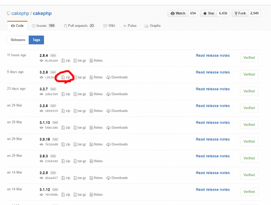The image size is (271, 205).
Task: Open Downloads for tag 3.2.6
Action: [117, 111]
